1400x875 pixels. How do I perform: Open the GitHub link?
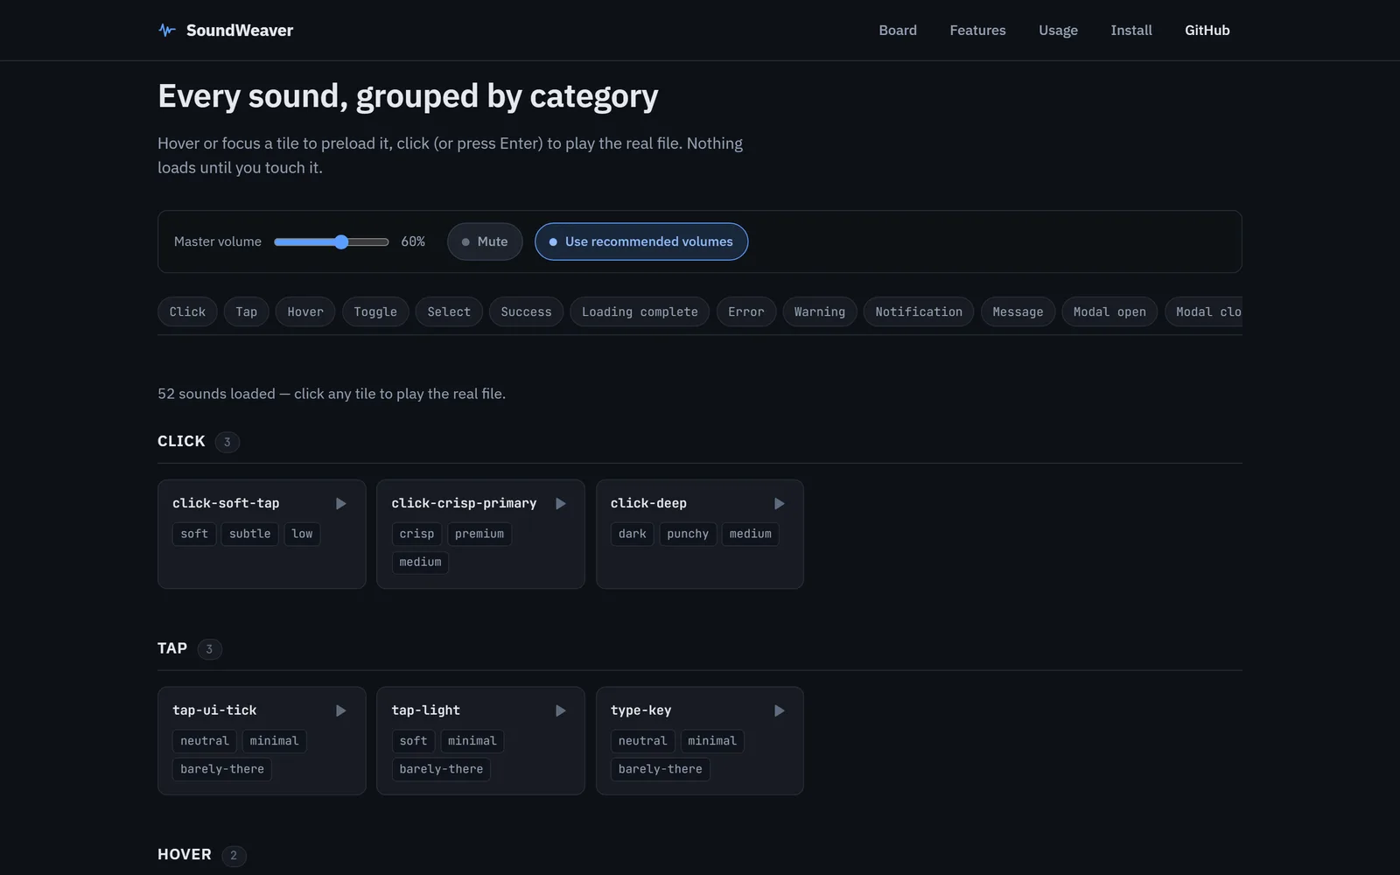pos(1207,31)
